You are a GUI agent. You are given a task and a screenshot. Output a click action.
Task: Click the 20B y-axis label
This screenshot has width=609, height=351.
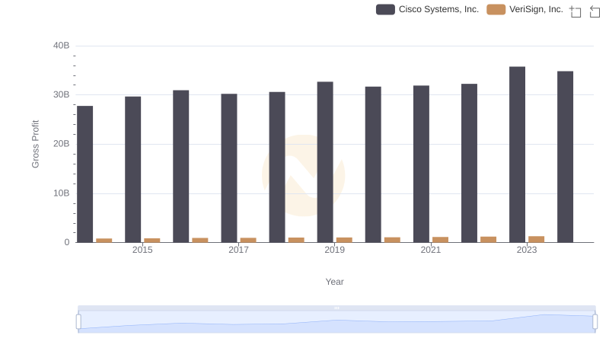pyautogui.click(x=62, y=144)
